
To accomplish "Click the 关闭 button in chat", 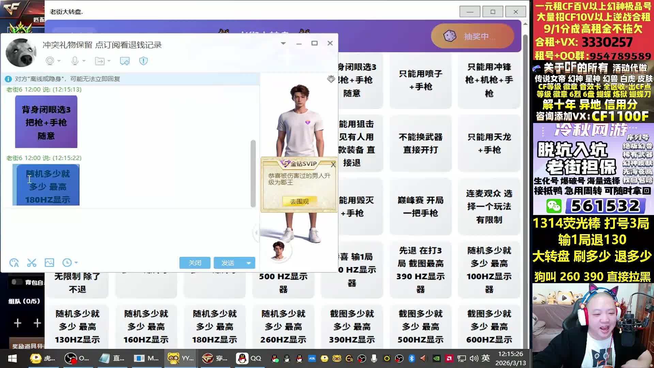I will (x=195, y=263).
